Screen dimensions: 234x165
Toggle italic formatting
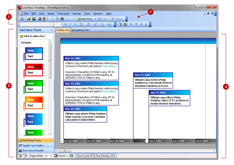click(x=70, y=24)
